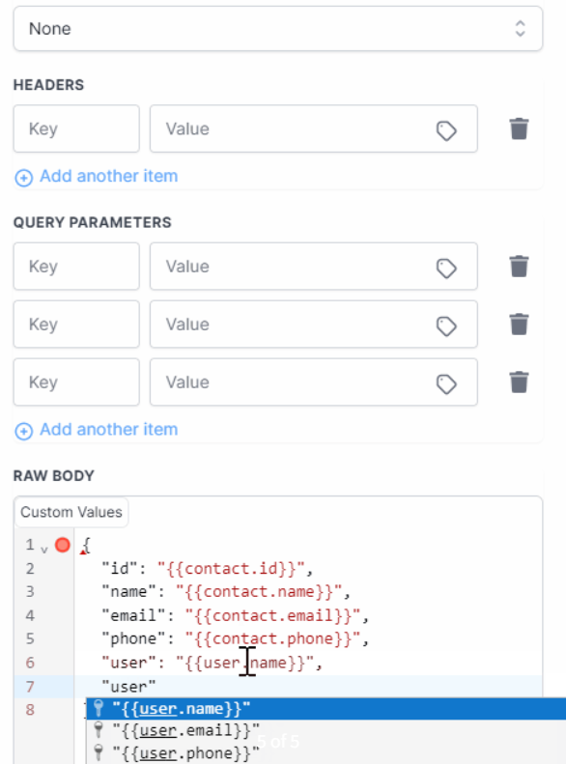Image resolution: width=566 pixels, height=764 pixels.
Task: Click first Query Parameters Key field
Action: (76, 267)
